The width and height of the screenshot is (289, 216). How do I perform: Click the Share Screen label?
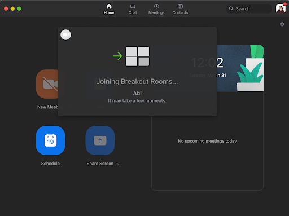[100, 164]
